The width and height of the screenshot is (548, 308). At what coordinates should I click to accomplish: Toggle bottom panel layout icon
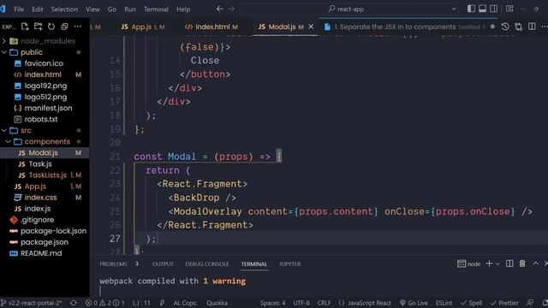(x=482, y=9)
